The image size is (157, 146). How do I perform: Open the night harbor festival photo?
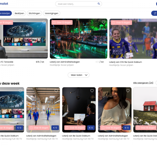point(78,39)
